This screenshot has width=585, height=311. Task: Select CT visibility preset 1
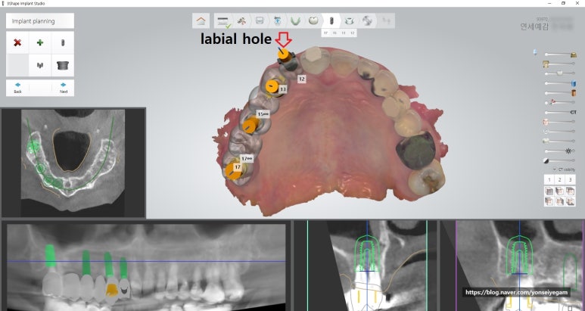(x=549, y=179)
